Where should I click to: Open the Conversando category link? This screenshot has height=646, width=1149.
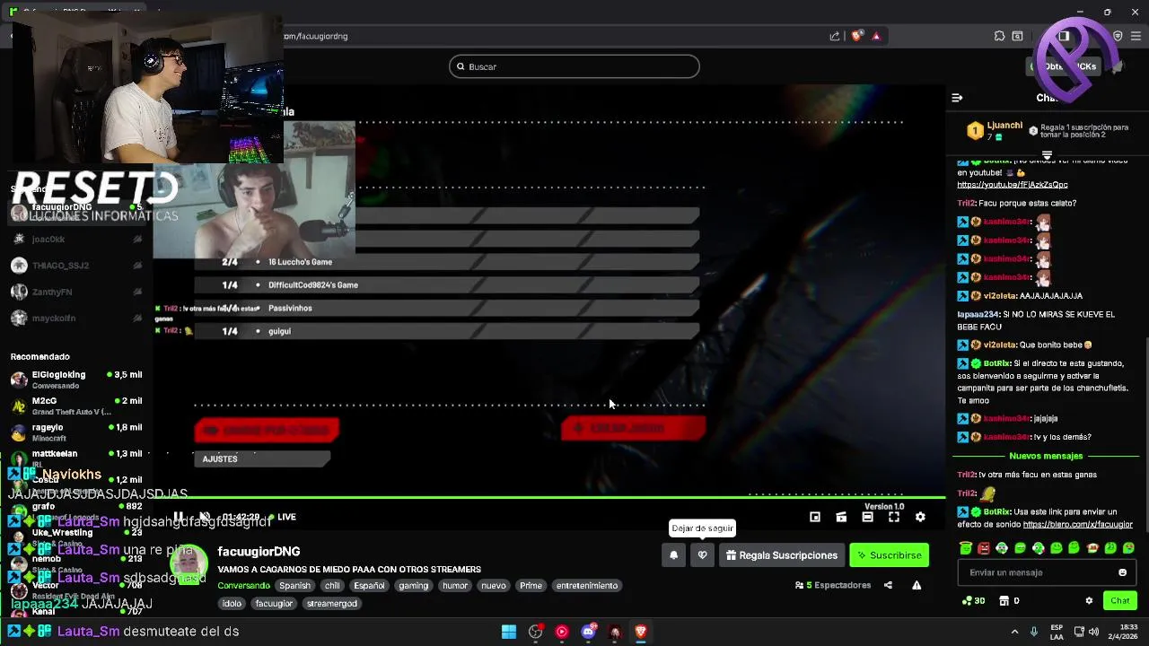[x=243, y=586]
